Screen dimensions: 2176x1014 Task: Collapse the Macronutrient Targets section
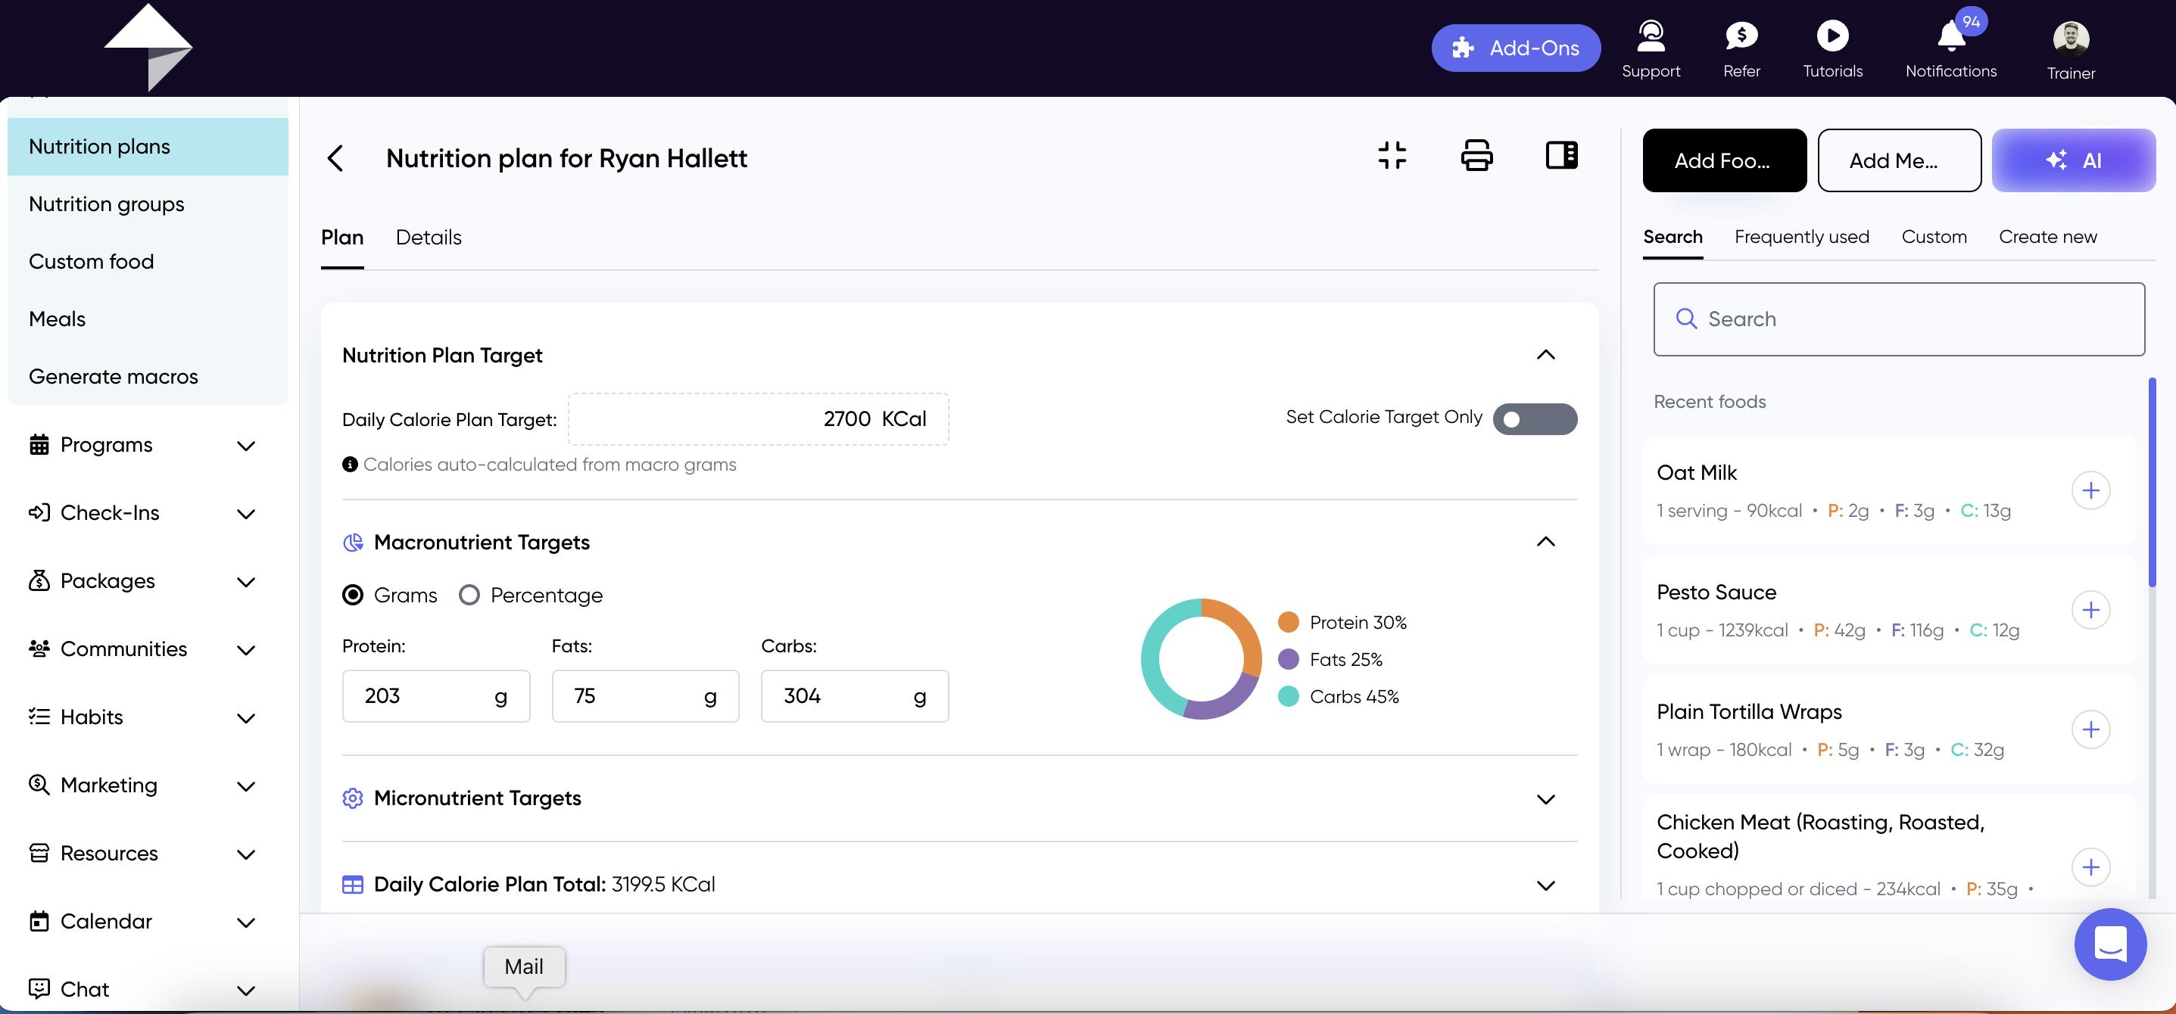(1545, 542)
